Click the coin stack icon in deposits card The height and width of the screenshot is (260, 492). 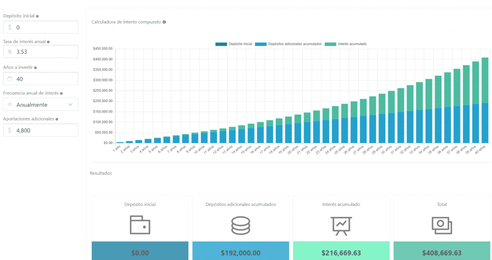coord(241,225)
